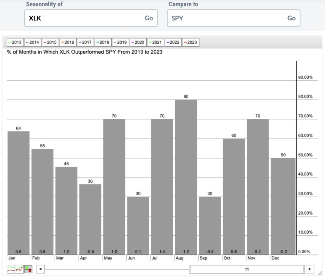Select the June bar showing 30
Screen dimensions: 325x278
tap(138, 225)
